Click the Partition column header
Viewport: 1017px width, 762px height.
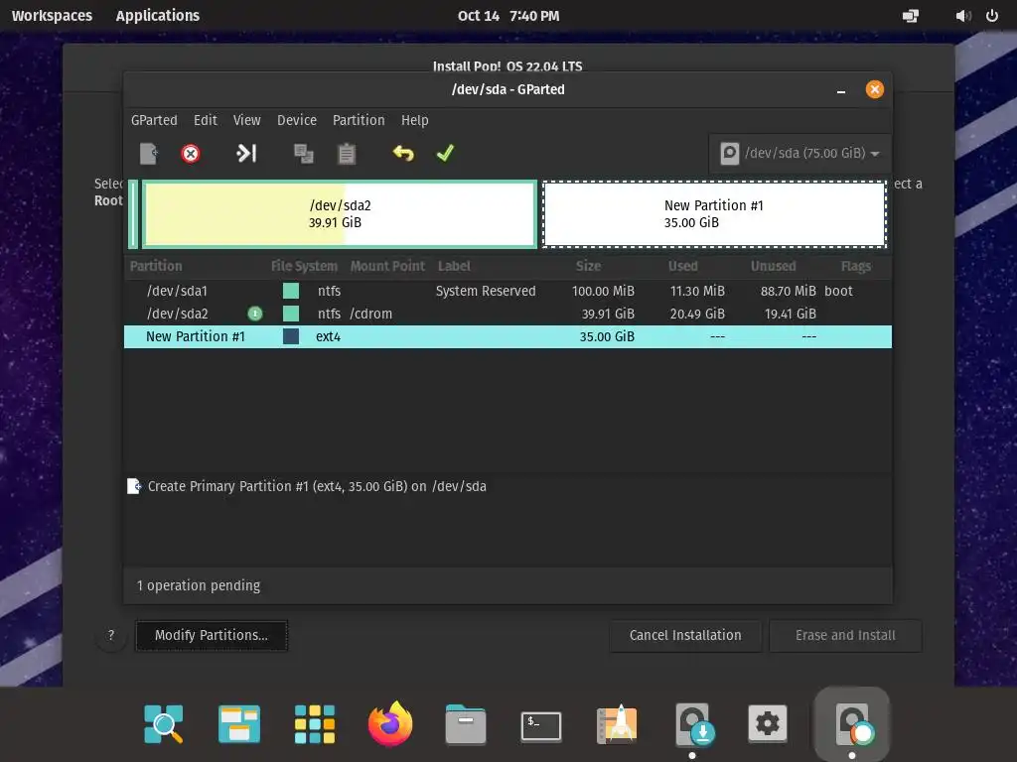pyautogui.click(x=156, y=266)
